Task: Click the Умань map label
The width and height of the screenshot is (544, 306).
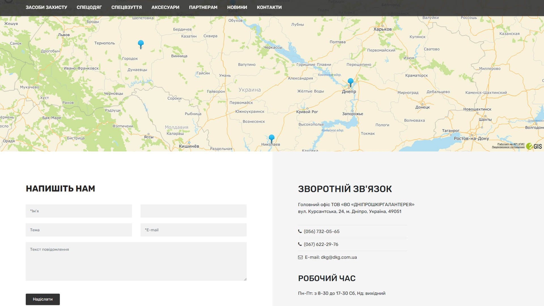Action: coord(225,76)
